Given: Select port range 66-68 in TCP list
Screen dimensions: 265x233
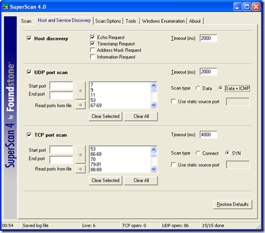Looking at the screenshot, I should click(120, 154).
